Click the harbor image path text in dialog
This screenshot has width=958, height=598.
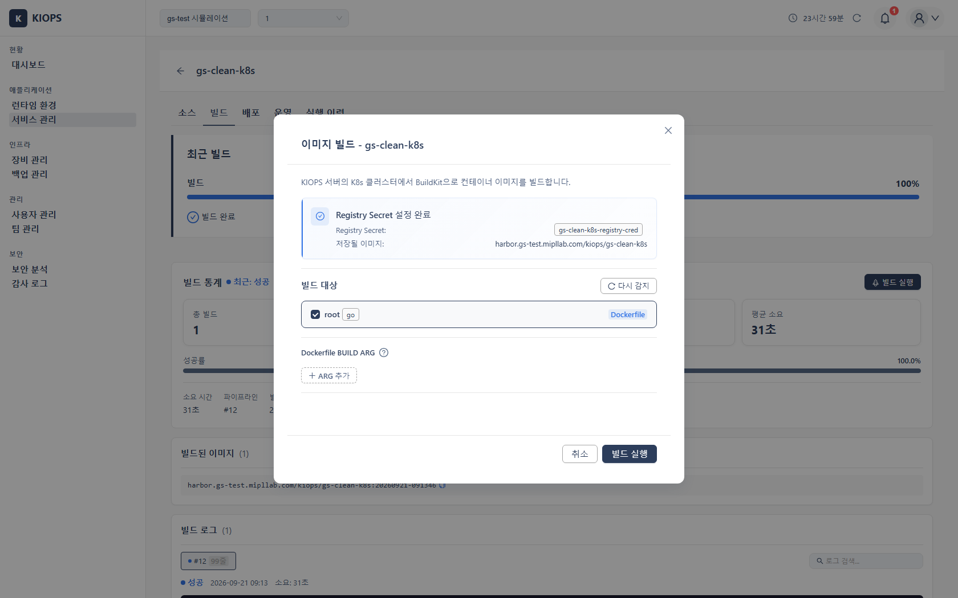pyautogui.click(x=571, y=244)
